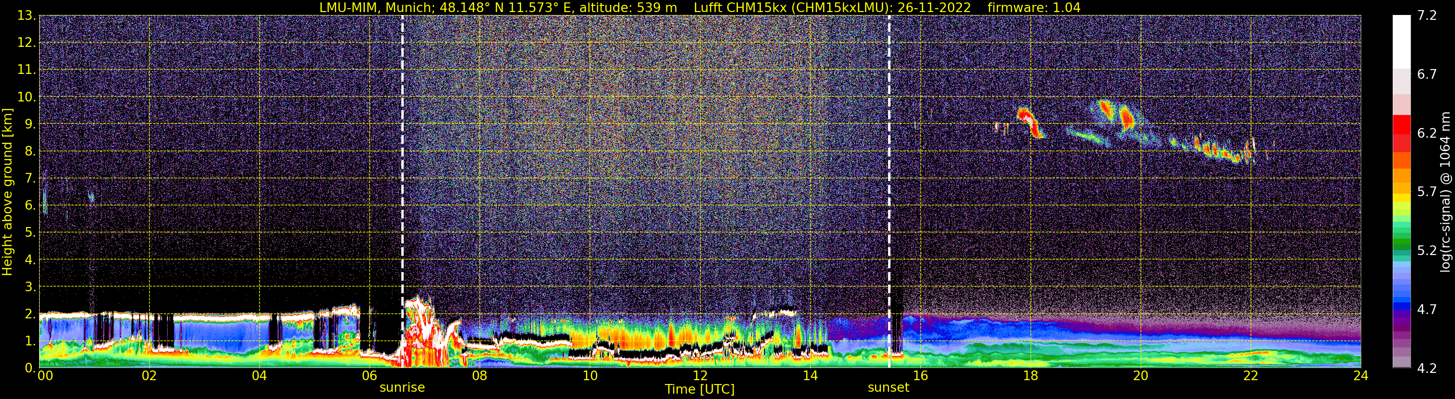
Task: Click the x-axis tick label '06'
Action: 369,376
